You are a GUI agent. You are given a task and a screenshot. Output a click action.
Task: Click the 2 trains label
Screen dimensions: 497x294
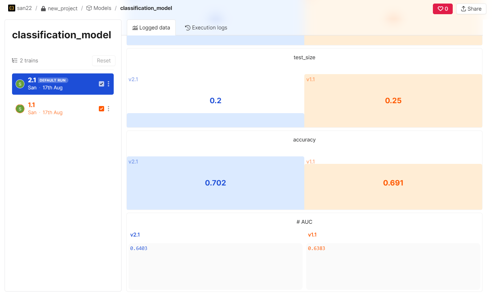click(29, 61)
